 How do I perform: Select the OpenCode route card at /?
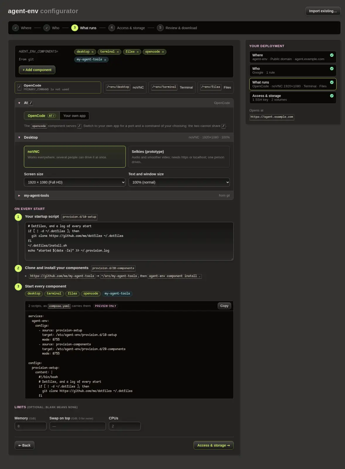(58, 87)
